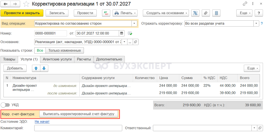
Task: Click into the Комментарий input field
Action: (78, 128)
